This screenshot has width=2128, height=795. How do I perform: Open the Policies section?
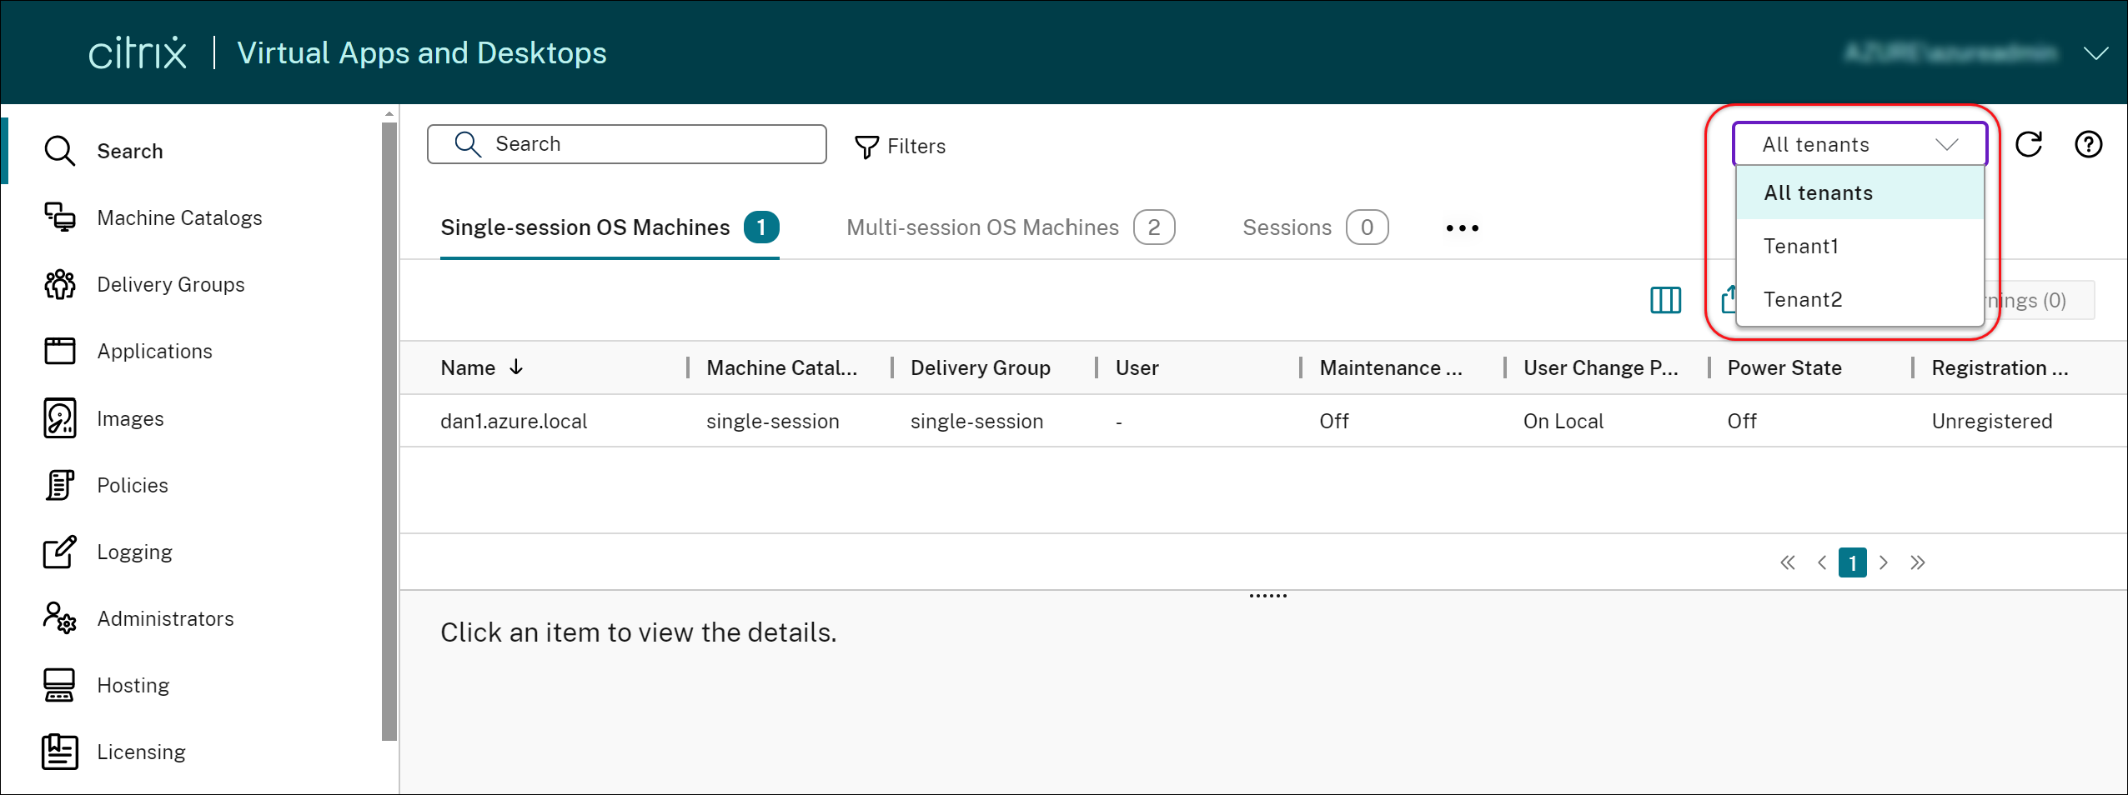click(132, 485)
